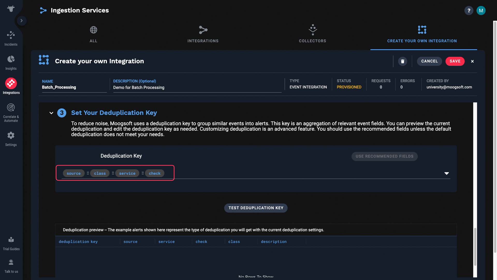Collapse the Set Your Deduplication Key section

pyautogui.click(x=51, y=113)
